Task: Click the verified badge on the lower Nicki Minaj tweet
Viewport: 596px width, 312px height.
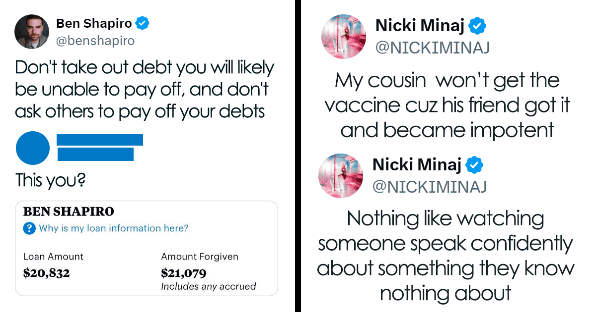Action: pos(474,164)
